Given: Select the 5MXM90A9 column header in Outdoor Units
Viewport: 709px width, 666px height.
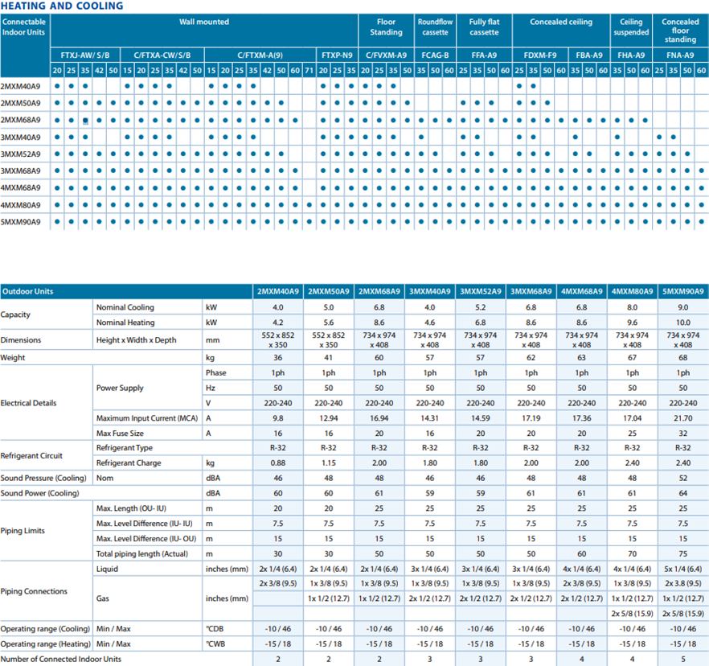Looking at the screenshot, I should pos(682,291).
